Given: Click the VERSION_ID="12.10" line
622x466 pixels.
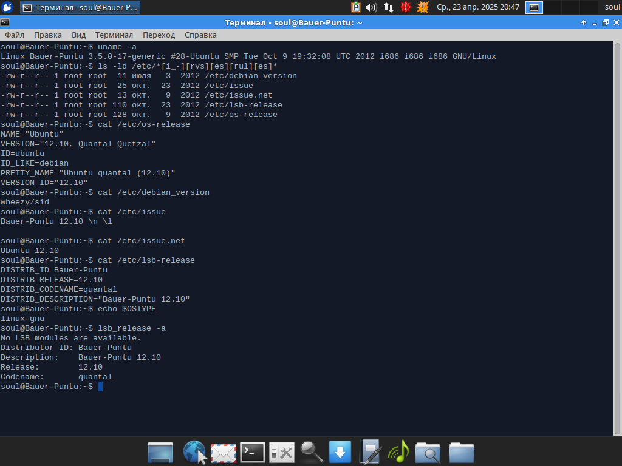Looking at the screenshot, I should pos(44,183).
